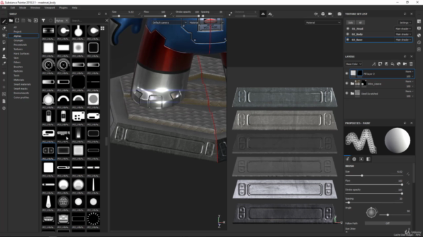The height and width of the screenshot is (237, 423).
Task: Hide the Fill layer 2 layer
Action: 347,73
